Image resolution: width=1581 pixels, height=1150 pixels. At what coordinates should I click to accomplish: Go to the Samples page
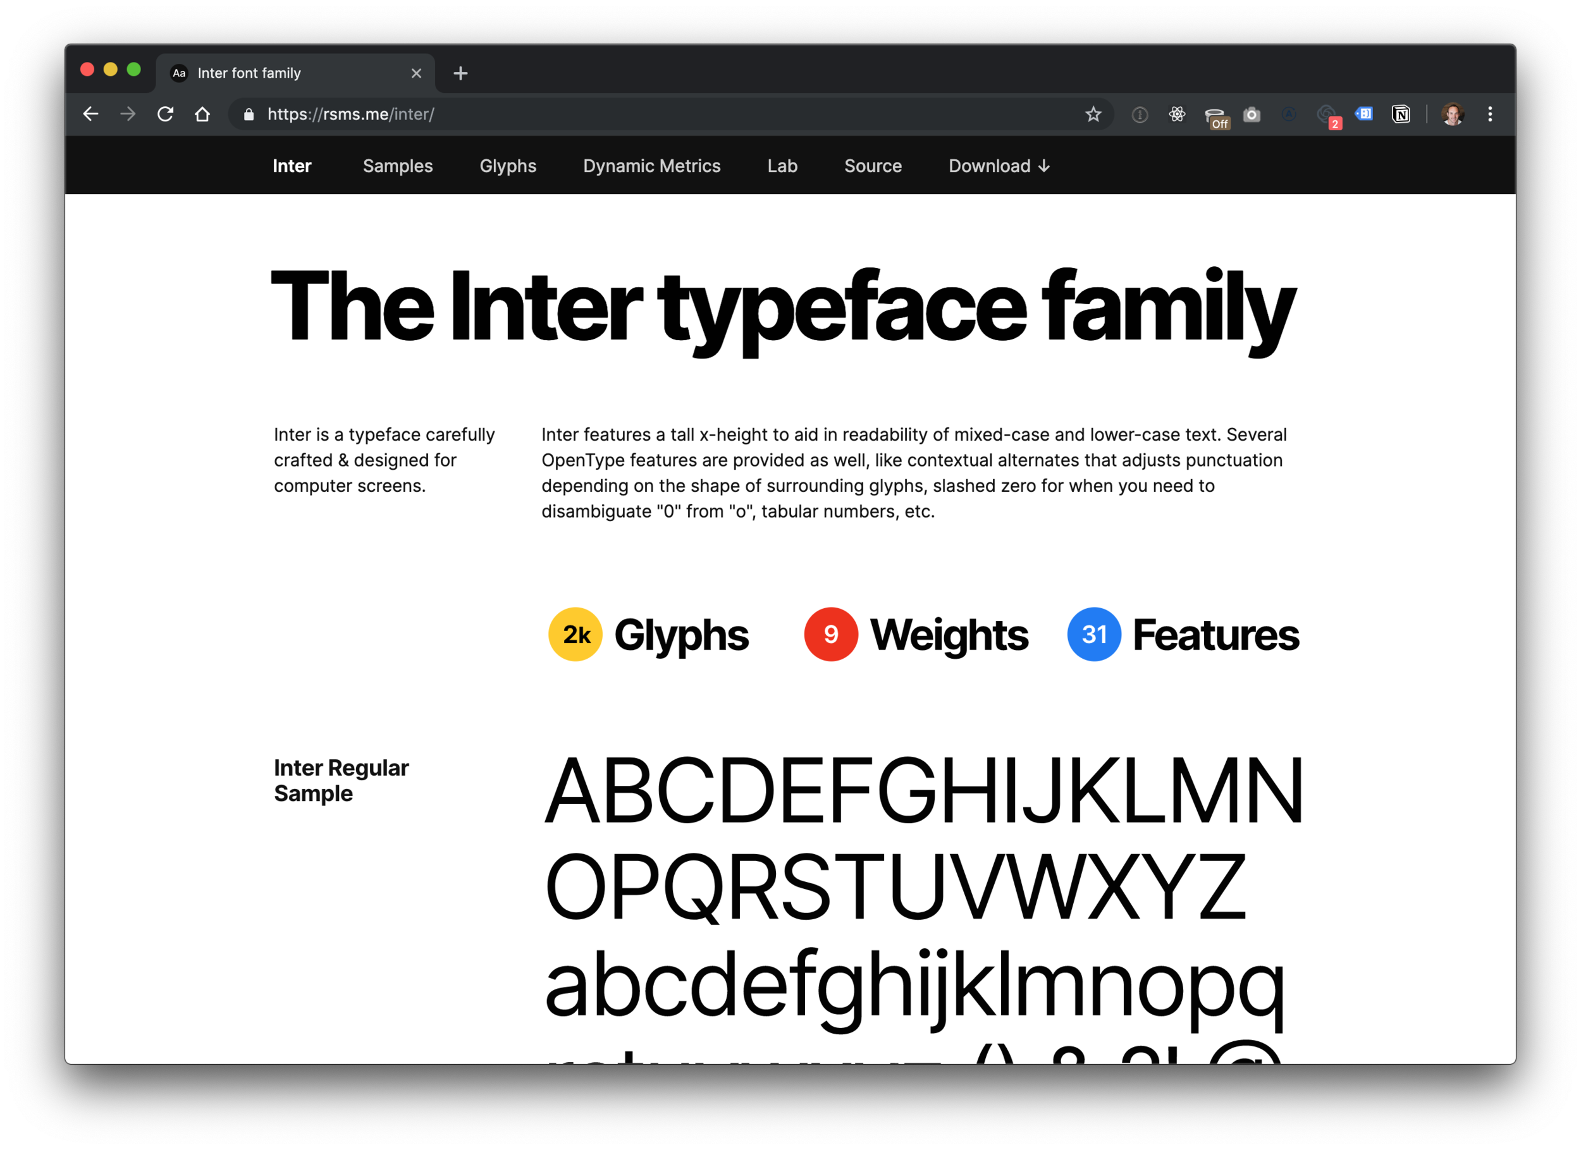[x=397, y=166]
